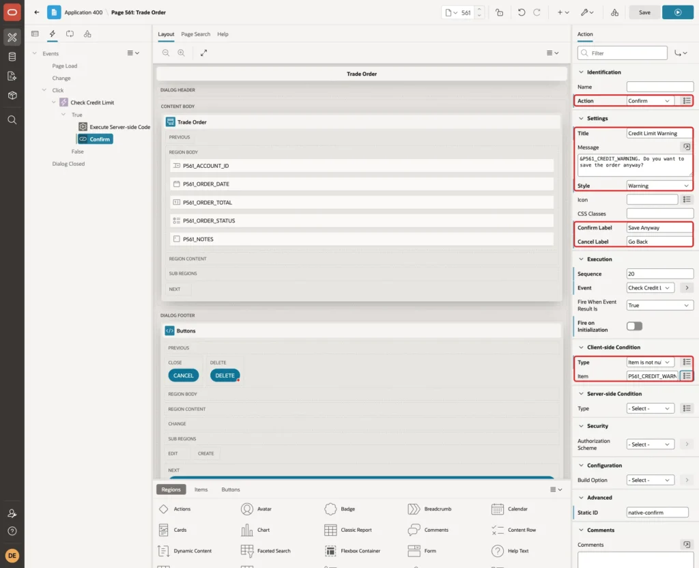Switch gallery to the Buttons tab

pyautogui.click(x=231, y=489)
